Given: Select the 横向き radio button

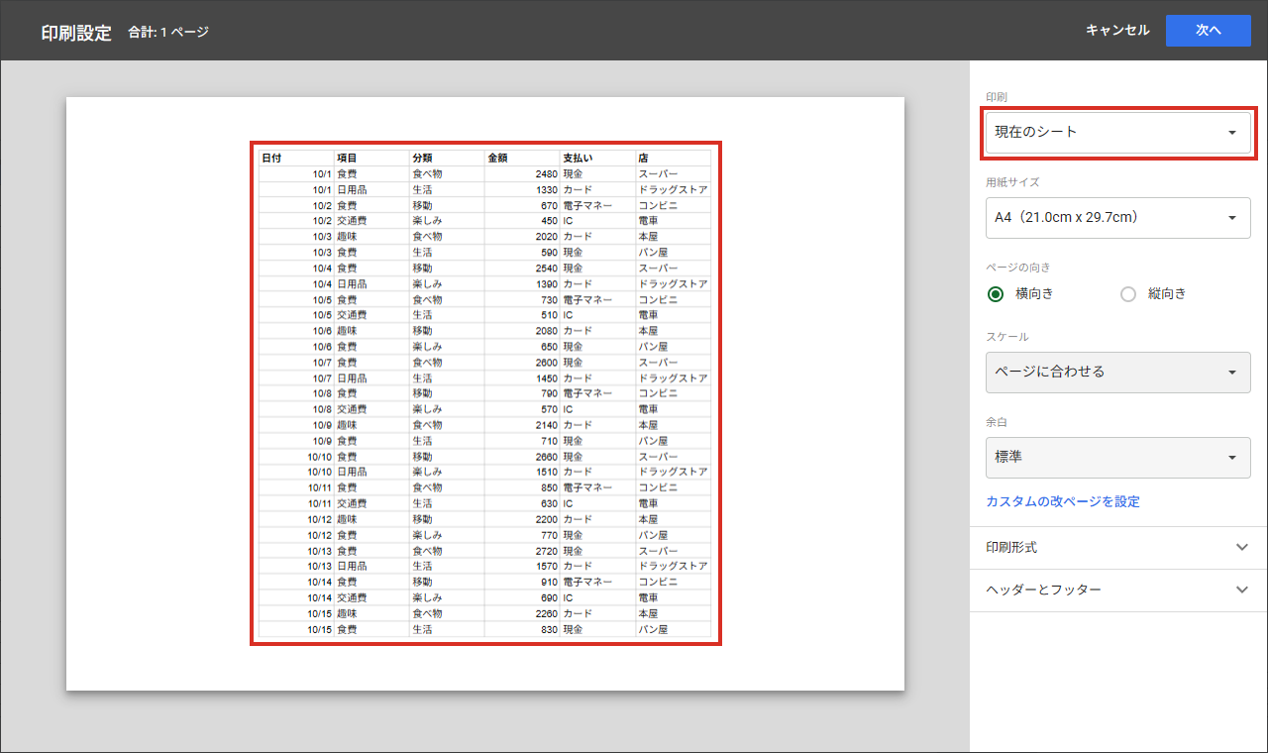Looking at the screenshot, I should (996, 294).
